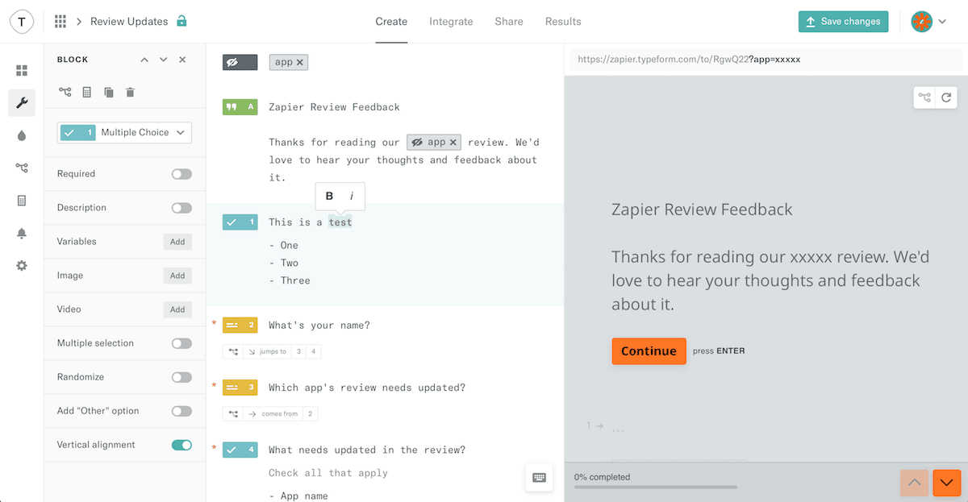Click the preview next question arrow button
This screenshot has height=502, width=968.
pyautogui.click(x=947, y=482)
